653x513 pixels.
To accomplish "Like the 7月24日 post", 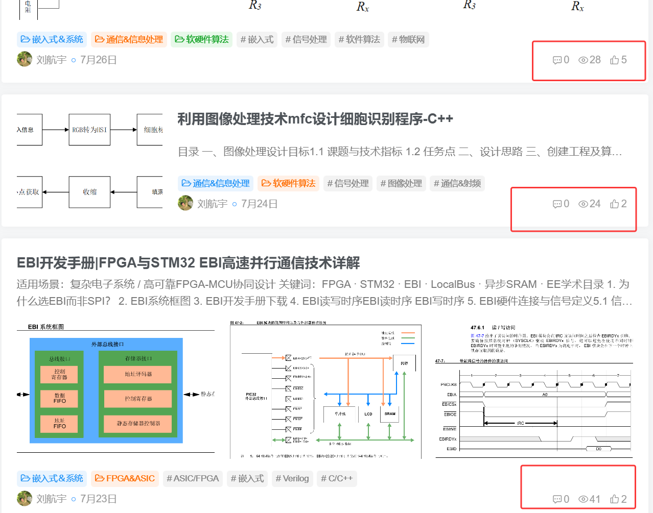I will point(615,204).
